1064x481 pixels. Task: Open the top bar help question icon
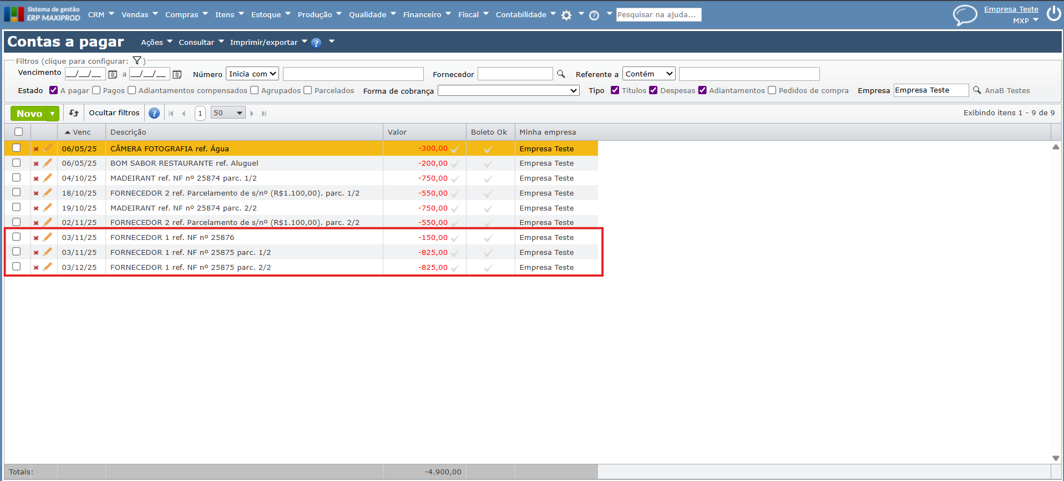pos(594,15)
